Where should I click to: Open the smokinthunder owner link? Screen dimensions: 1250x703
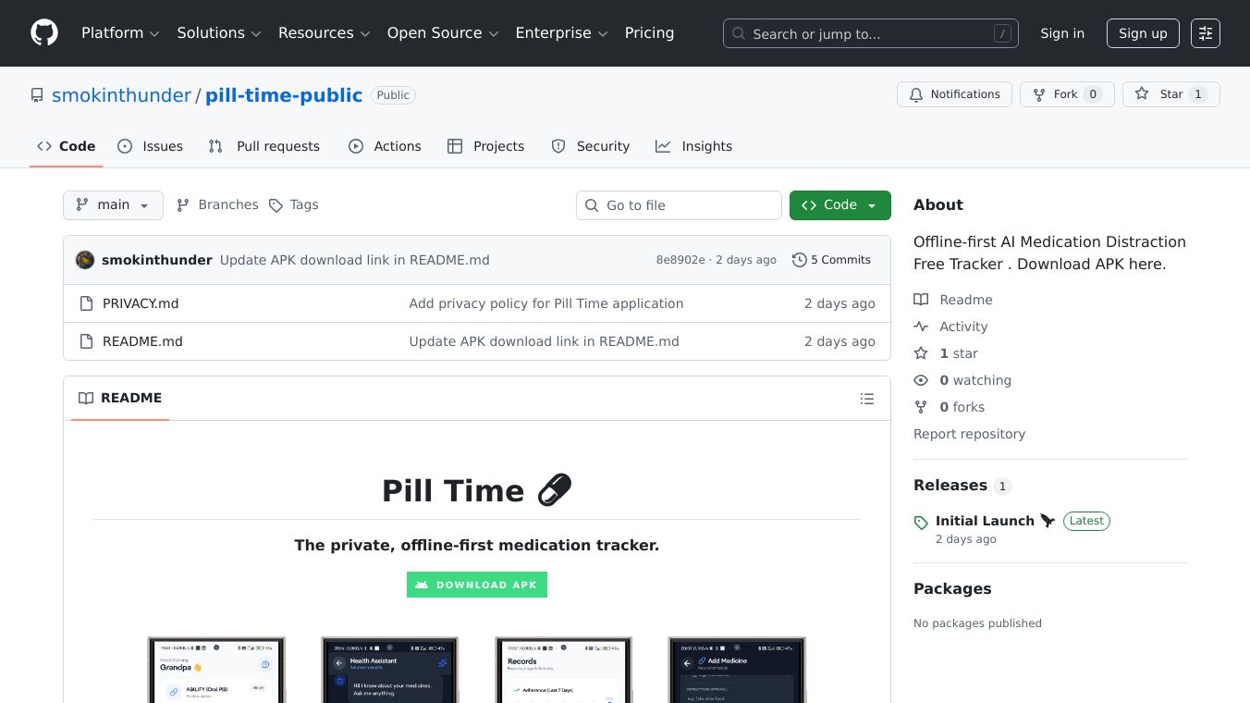(121, 95)
